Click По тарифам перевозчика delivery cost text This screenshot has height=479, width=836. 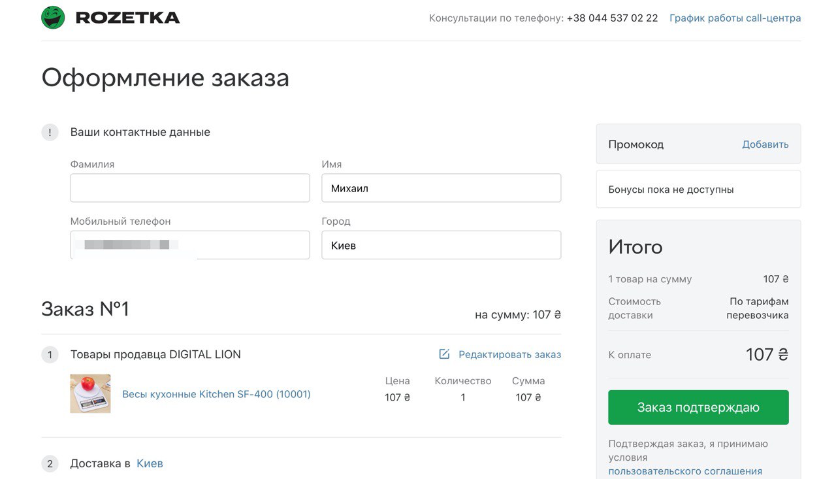click(758, 308)
